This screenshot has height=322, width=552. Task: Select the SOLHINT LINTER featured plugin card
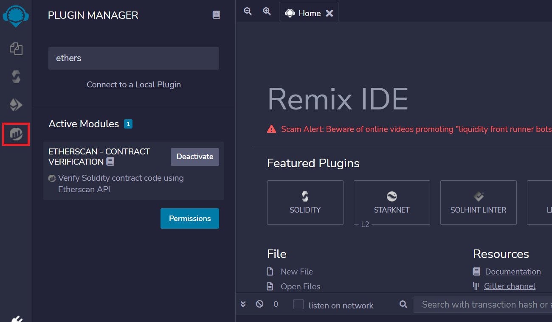479,202
